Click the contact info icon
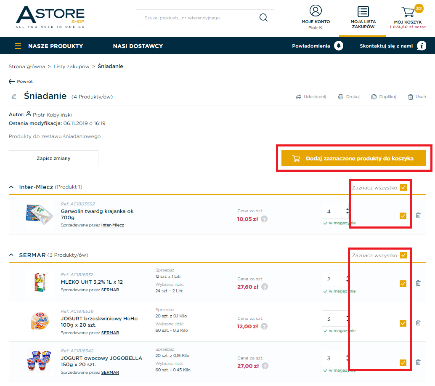Screen dimensions: 435x386 [x=422, y=46]
